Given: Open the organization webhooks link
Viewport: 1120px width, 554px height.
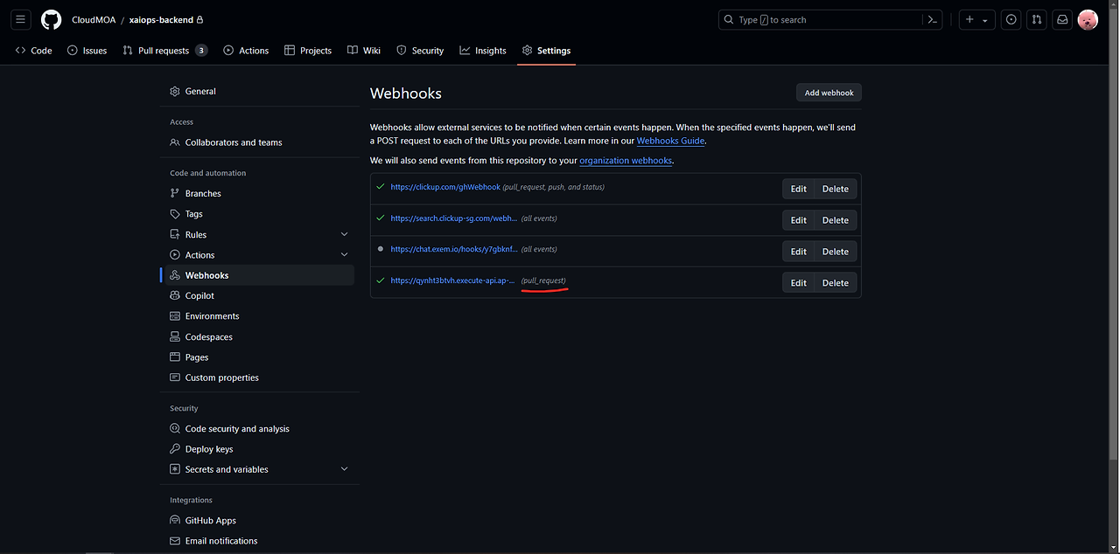Looking at the screenshot, I should (x=626, y=161).
